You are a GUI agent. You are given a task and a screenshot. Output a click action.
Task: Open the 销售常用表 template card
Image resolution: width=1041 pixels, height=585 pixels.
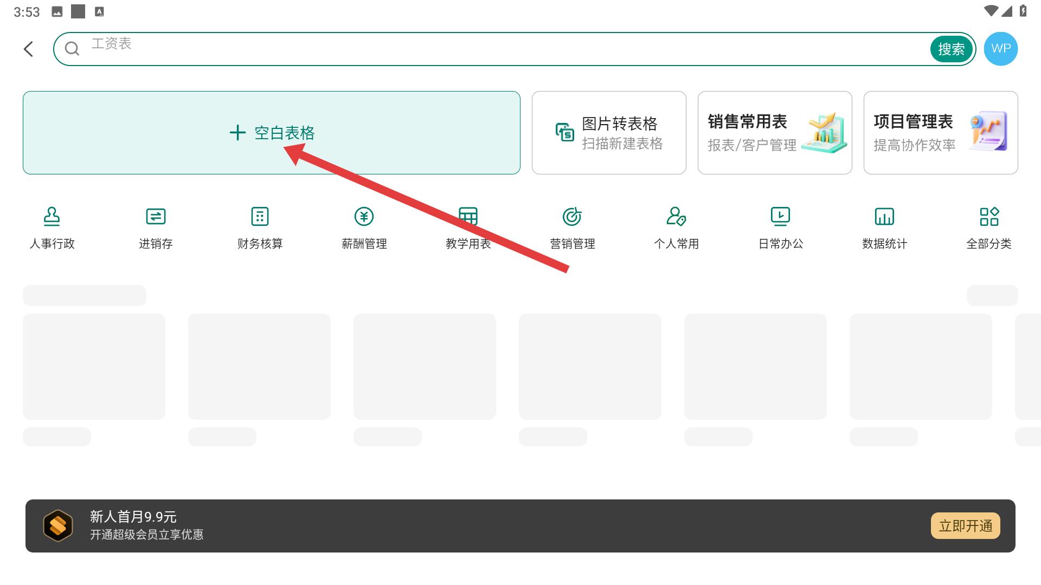[x=775, y=133]
